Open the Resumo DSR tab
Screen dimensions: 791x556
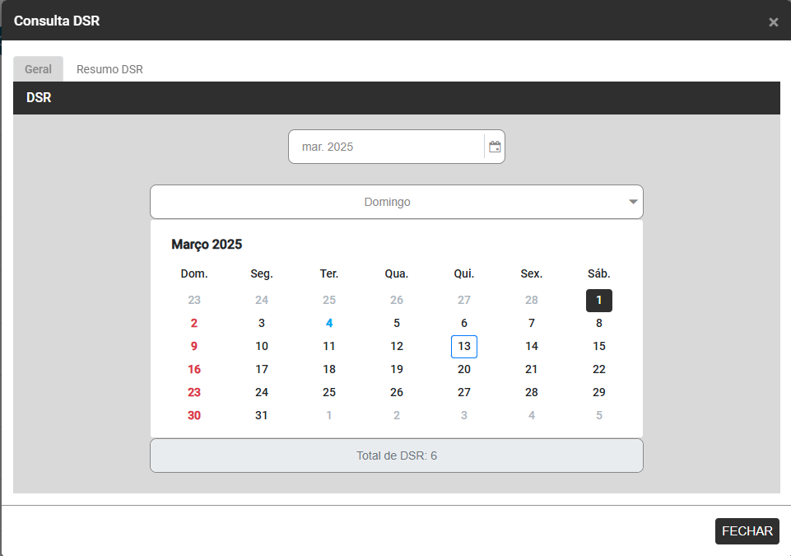click(x=109, y=69)
